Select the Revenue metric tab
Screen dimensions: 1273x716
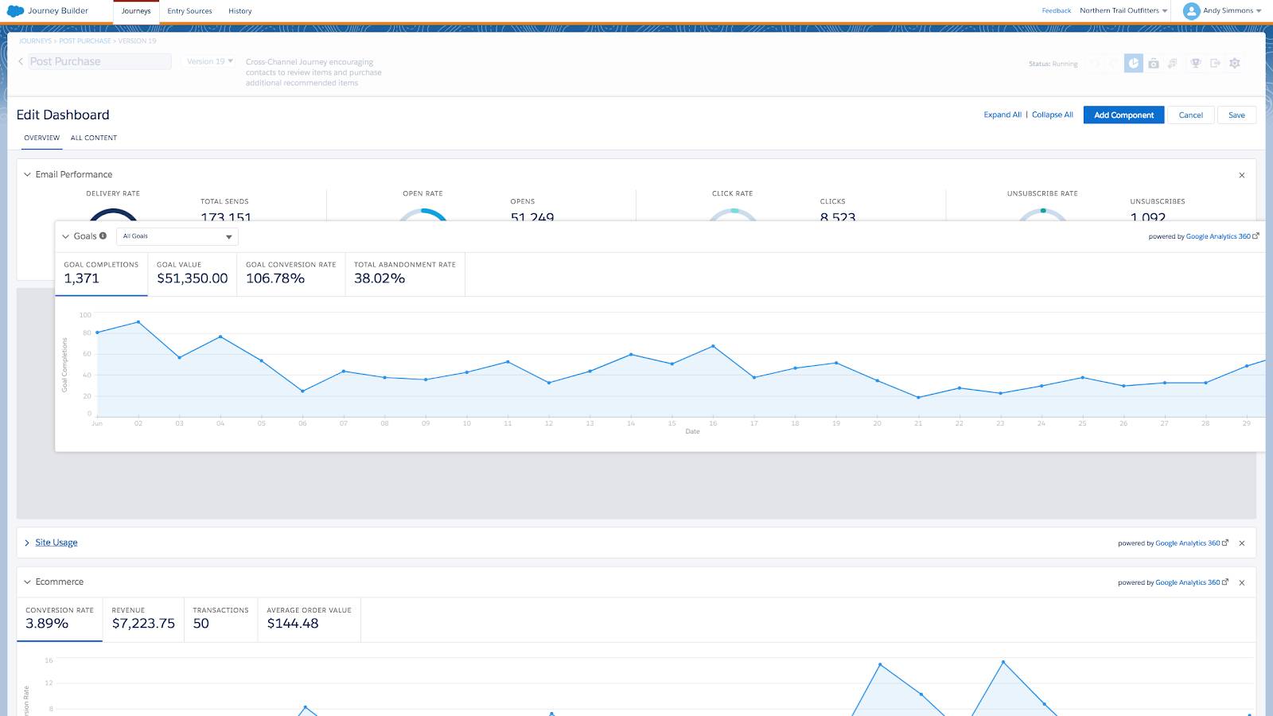point(143,619)
